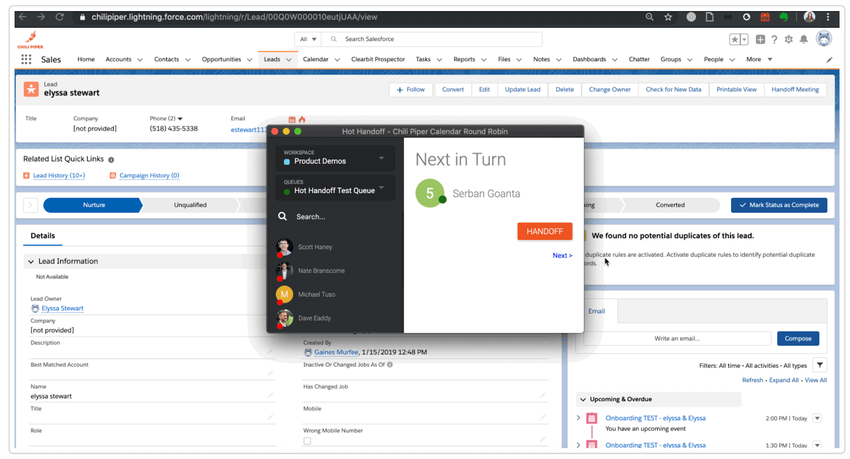Screen dimensions: 850x459
Task: Open the All search scope dropdown
Action: tap(308, 39)
